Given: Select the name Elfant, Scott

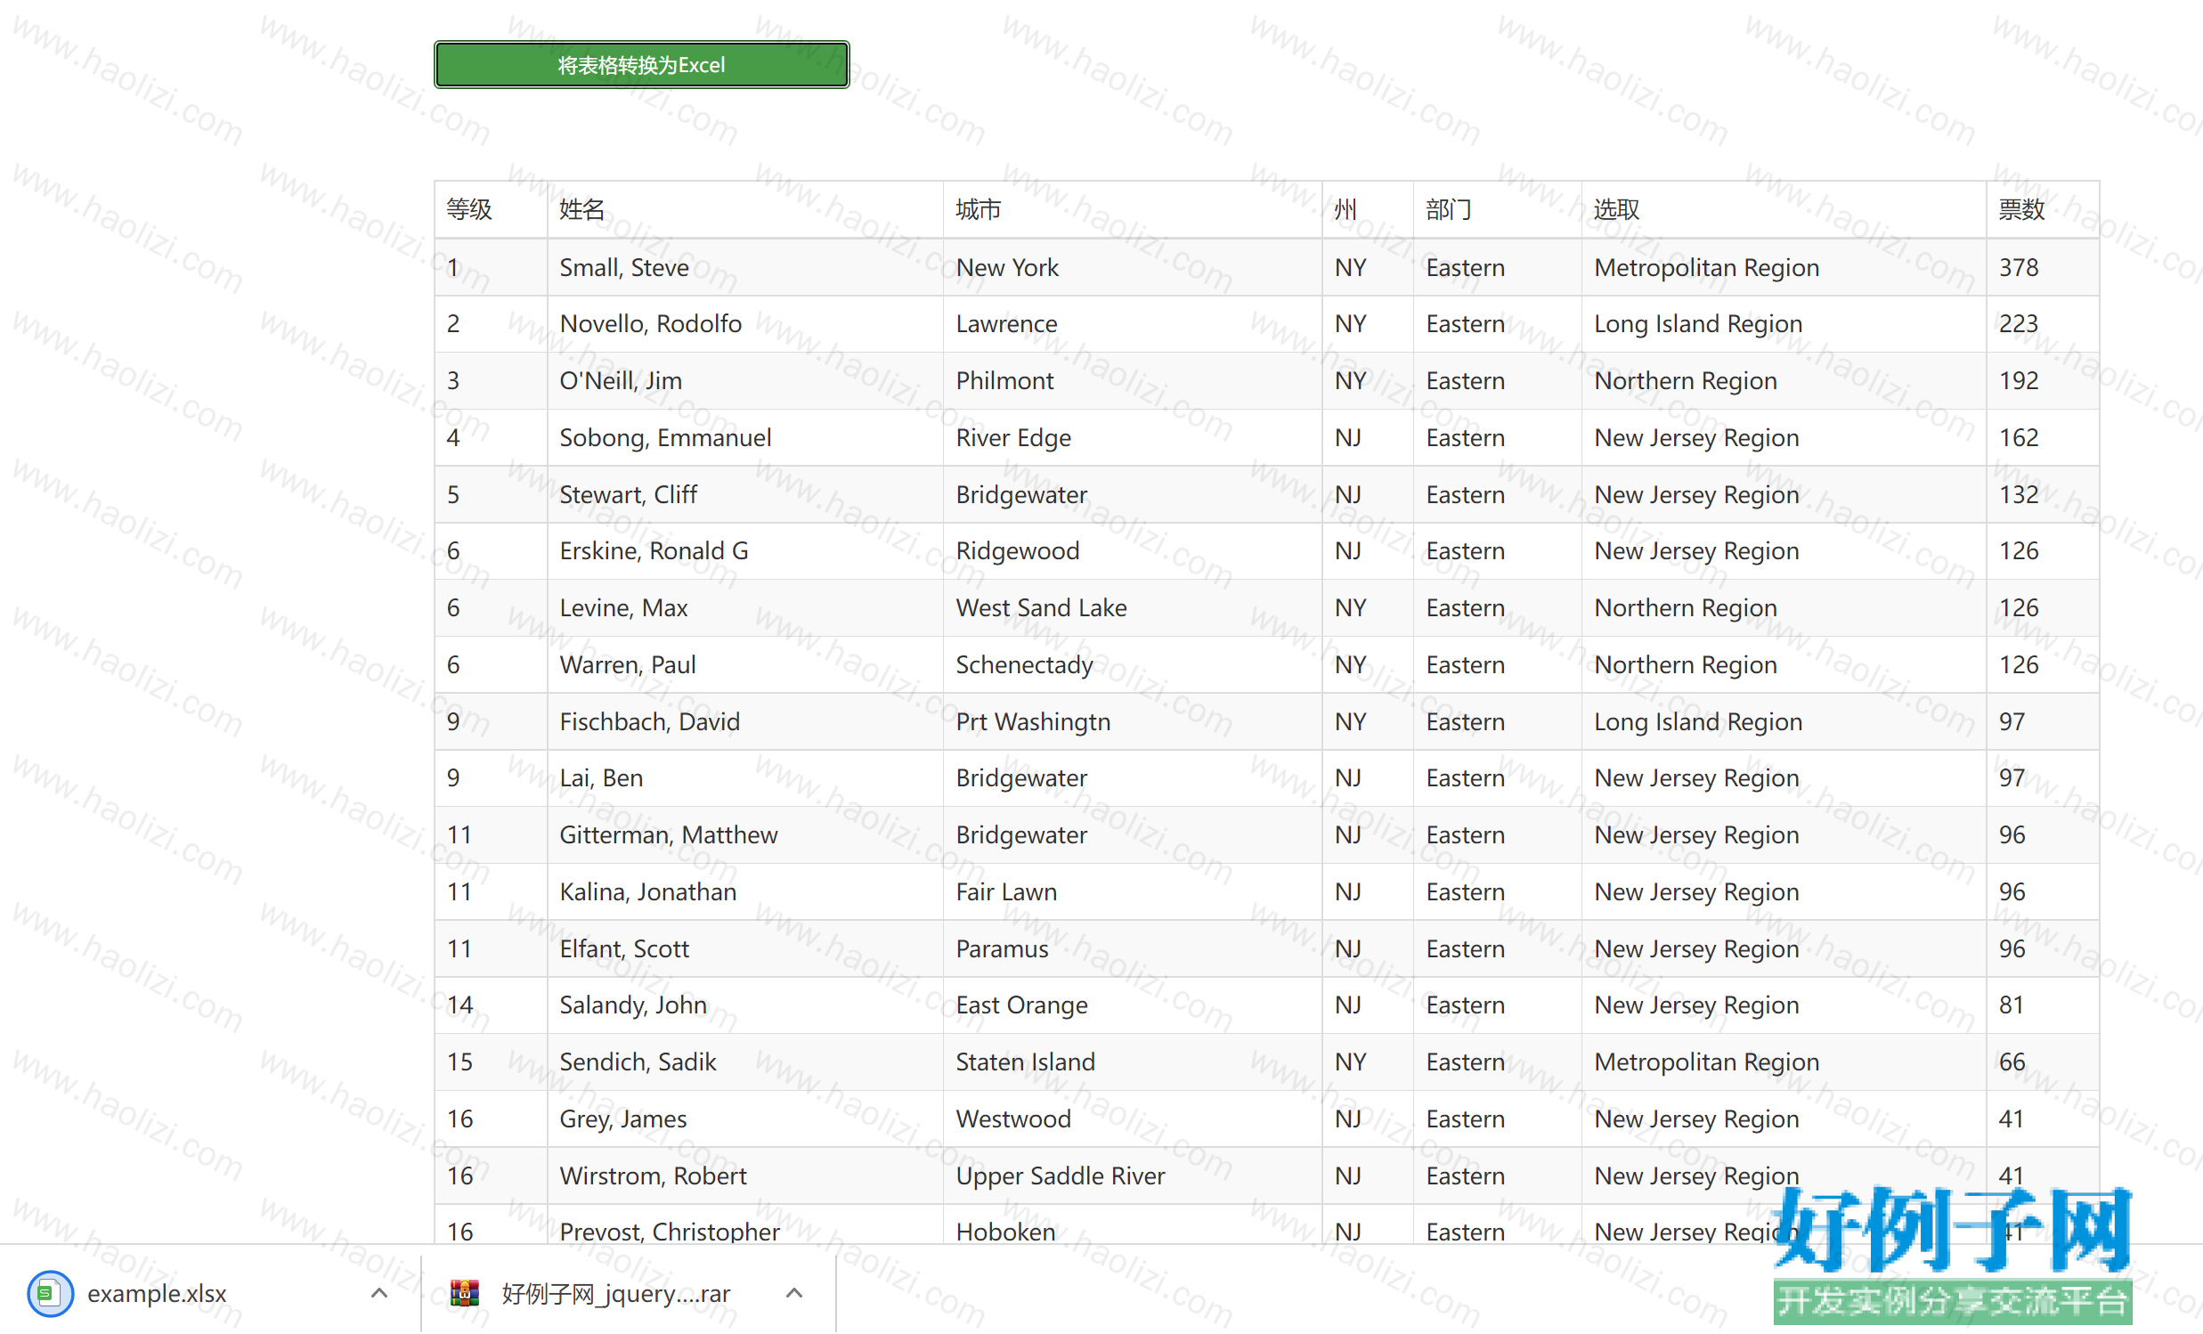Looking at the screenshot, I should tap(624, 948).
